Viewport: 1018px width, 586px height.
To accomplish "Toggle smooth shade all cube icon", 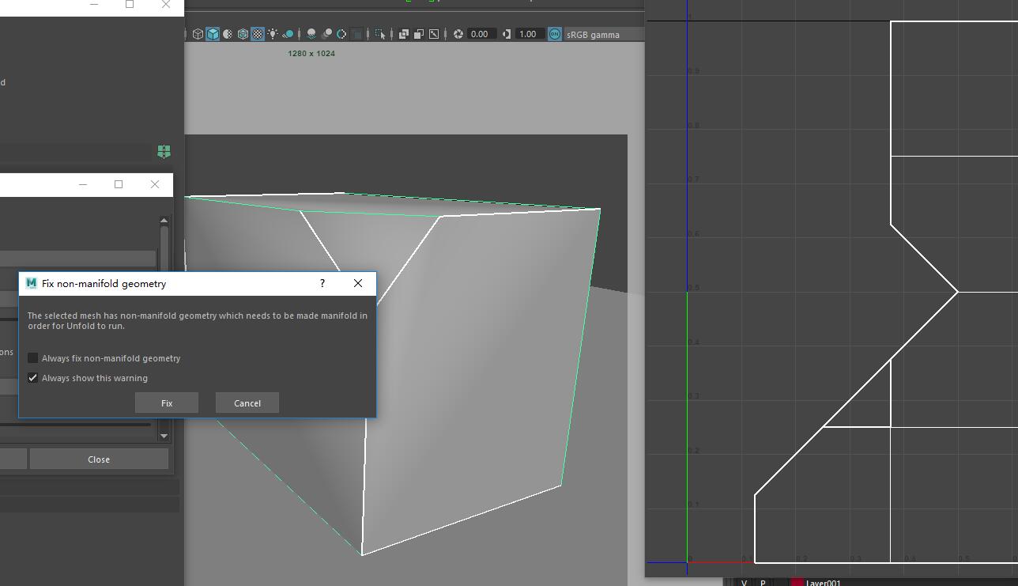I will (x=213, y=34).
